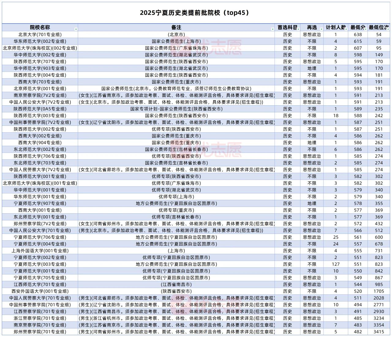Select the 江西师范大学(701专业组) cell
Screen dimensions: 392x337
(40, 284)
